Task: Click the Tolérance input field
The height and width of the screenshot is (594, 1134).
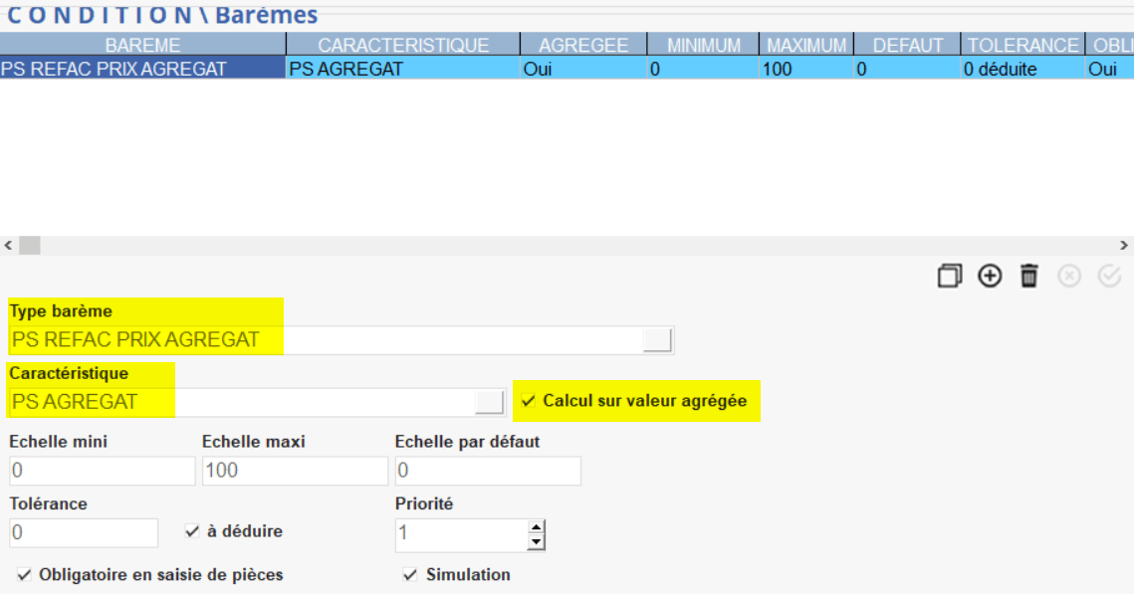Action: 84,532
